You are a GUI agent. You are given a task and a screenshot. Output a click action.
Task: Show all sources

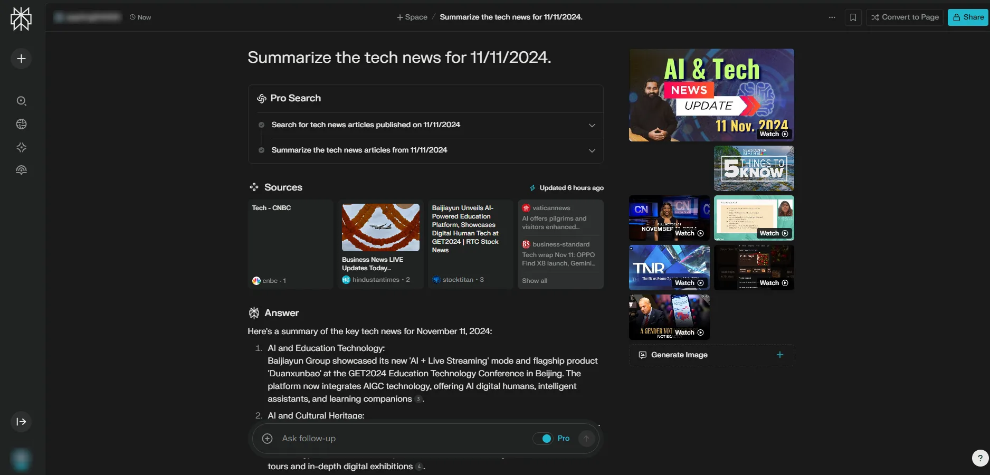click(x=535, y=281)
